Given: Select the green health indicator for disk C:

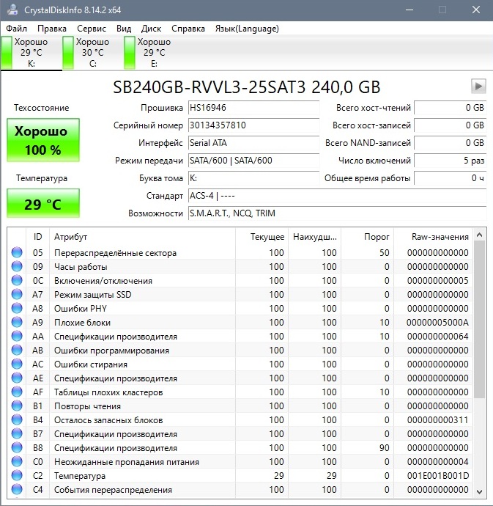Looking at the screenshot, I should pos(69,53).
